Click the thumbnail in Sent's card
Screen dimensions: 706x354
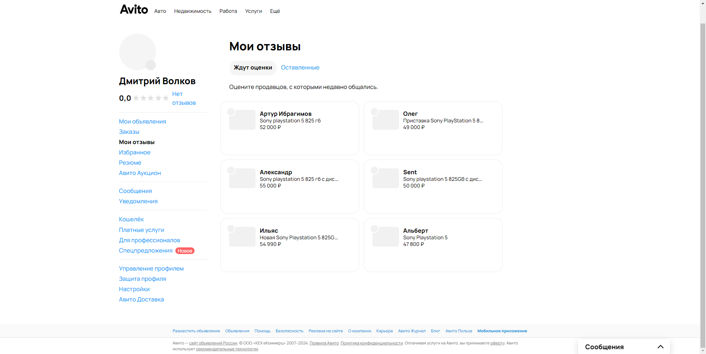[x=386, y=178]
